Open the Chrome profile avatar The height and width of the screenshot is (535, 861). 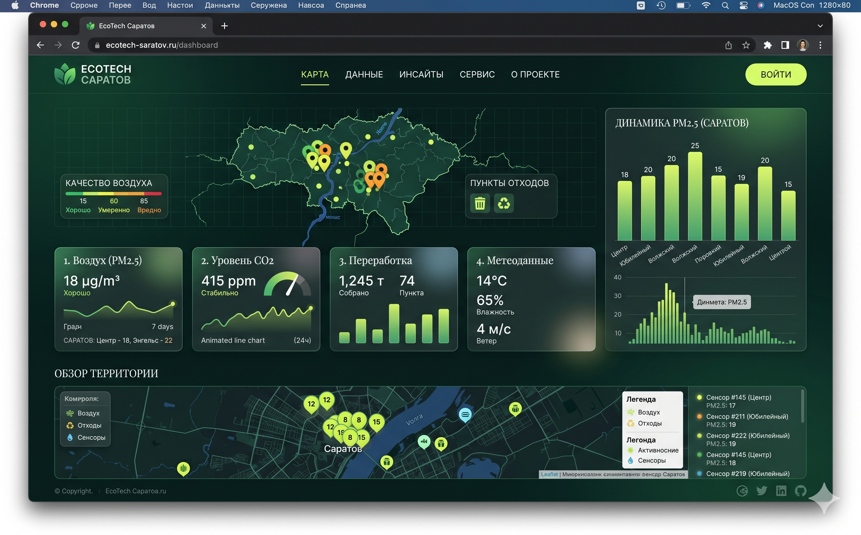point(803,45)
